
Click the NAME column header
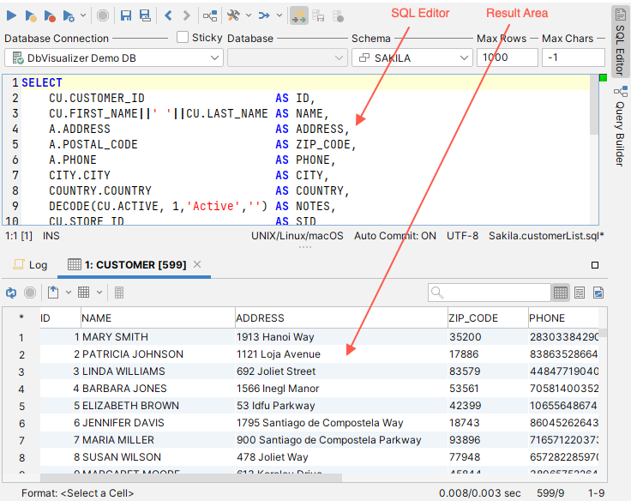[158, 318]
